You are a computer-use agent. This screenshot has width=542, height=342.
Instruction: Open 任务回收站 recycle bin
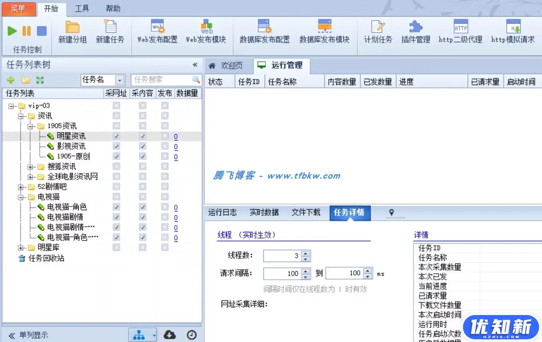[x=41, y=258]
